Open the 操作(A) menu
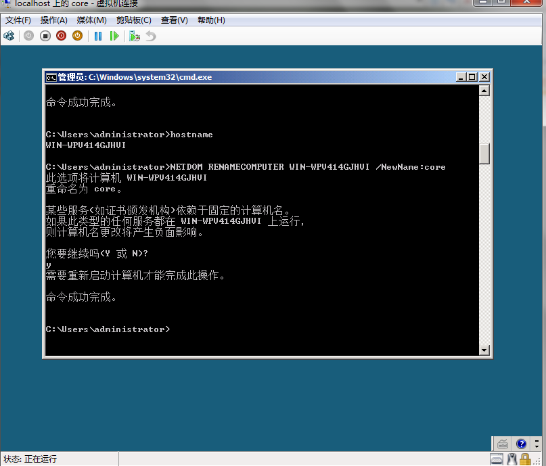Screen dimensions: 546x466 pos(53,20)
